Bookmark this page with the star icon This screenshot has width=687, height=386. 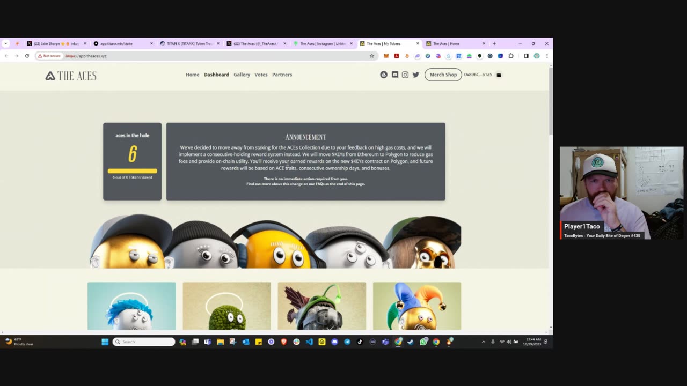(371, 56)
